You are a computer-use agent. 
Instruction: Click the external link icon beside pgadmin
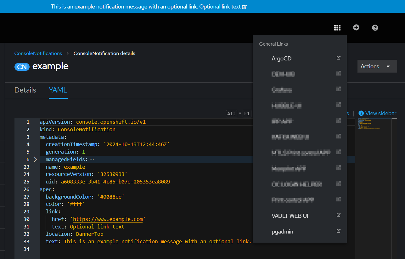coord(339,231)
